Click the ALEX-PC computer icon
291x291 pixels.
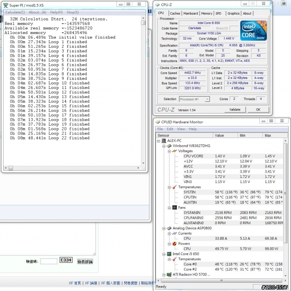coord(164,141)
